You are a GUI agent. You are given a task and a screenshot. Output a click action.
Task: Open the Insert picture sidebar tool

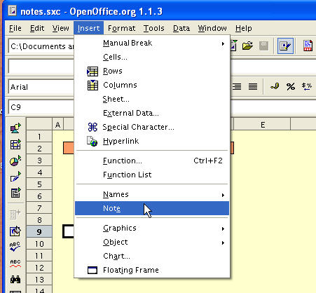coord(15,128)
